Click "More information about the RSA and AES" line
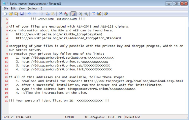Screen dimensions: 189x120 pyautogui.click(x=61, y=30)
